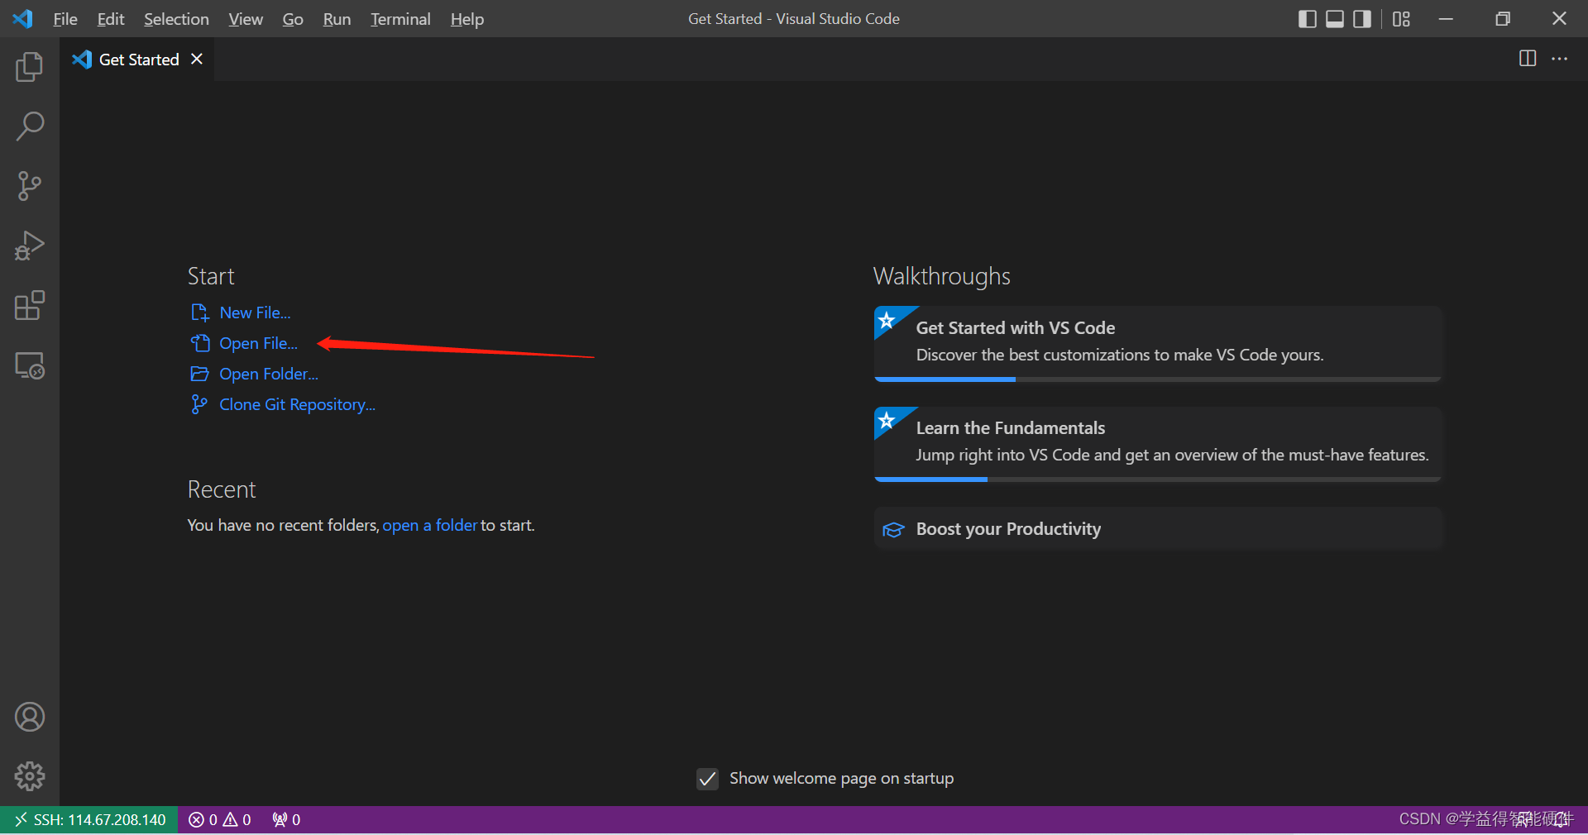The width and height of the screenshot is (1588, 835).
Task: Open the Run and Debug view icon
Action: [x=30, y=246]
